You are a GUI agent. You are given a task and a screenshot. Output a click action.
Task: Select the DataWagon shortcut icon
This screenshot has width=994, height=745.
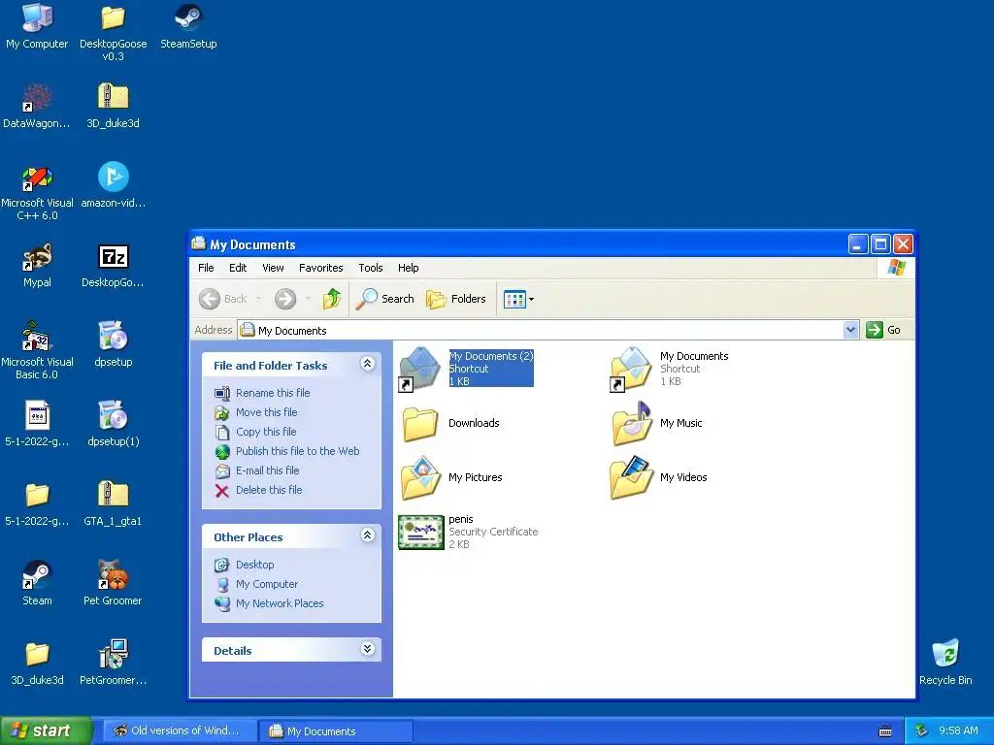37,107
